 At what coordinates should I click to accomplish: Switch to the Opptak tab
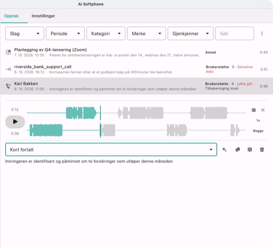(12, 16)
